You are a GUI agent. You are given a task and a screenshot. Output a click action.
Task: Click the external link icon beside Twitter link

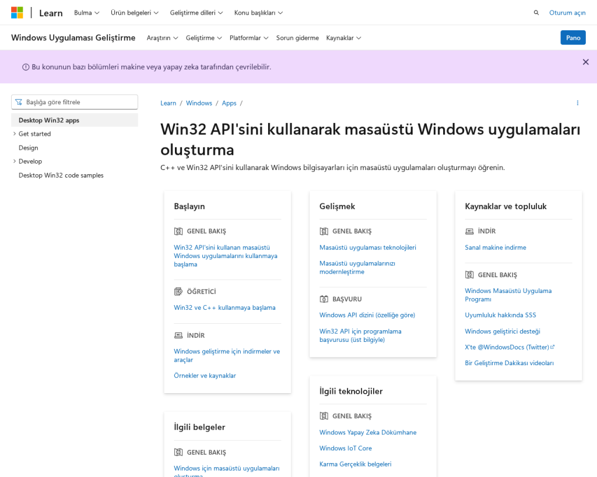(x=553, y=347)
